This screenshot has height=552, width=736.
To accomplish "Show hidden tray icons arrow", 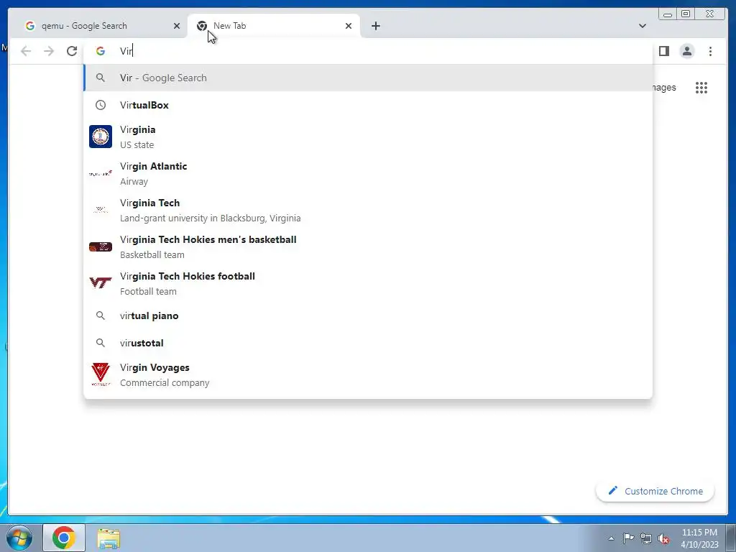I will coord(611,538).
